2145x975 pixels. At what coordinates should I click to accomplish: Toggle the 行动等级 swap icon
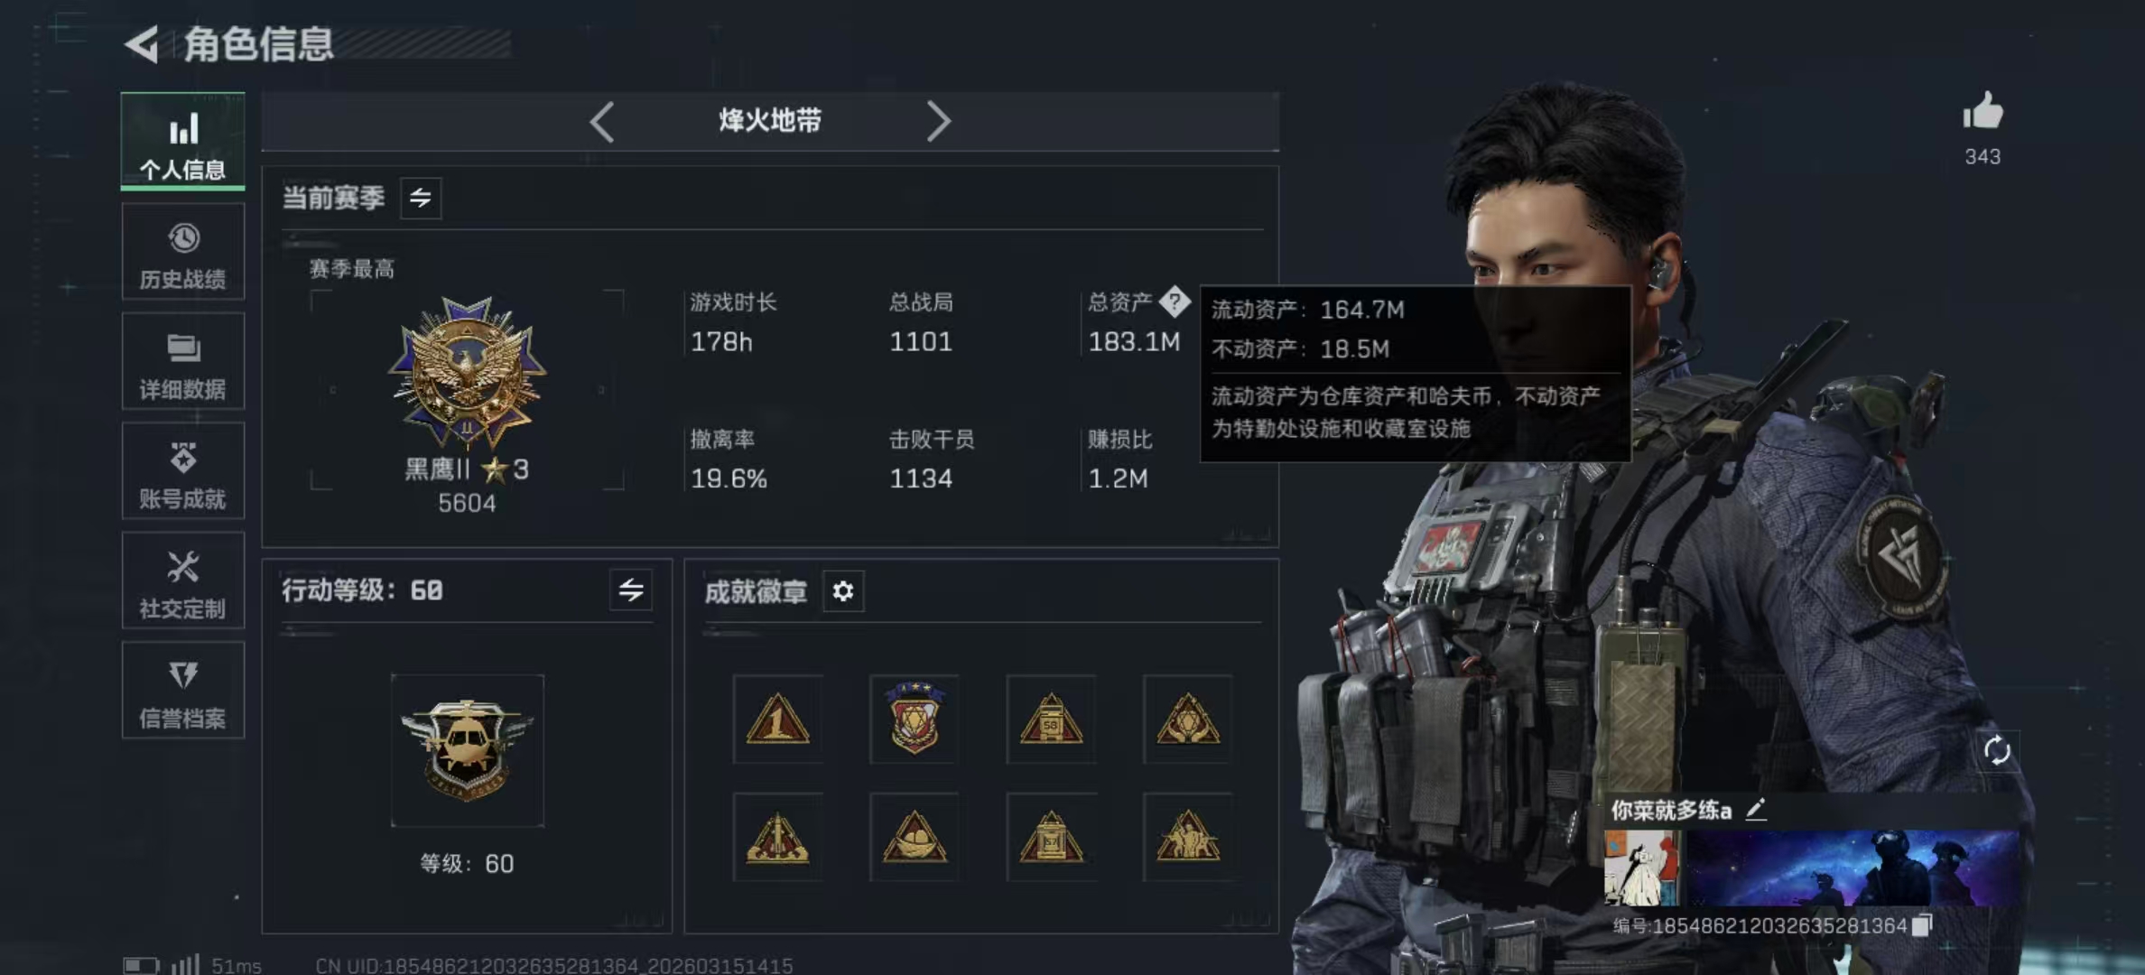coord(631,590)
